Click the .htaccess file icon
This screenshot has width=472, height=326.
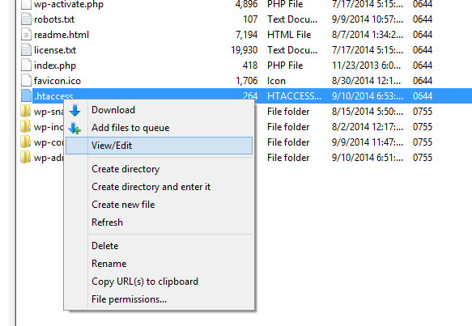click(26, 95)
